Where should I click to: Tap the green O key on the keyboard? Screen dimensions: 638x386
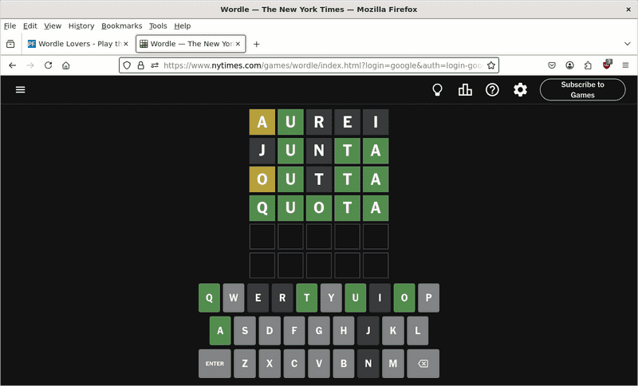tap(404, 297)
